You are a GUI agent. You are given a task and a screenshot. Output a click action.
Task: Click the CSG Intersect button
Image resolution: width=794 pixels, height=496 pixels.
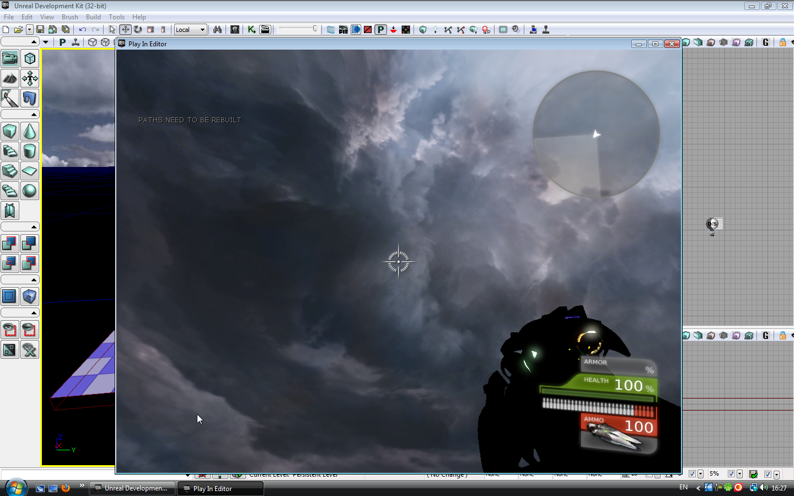click(x=10, y=263)
